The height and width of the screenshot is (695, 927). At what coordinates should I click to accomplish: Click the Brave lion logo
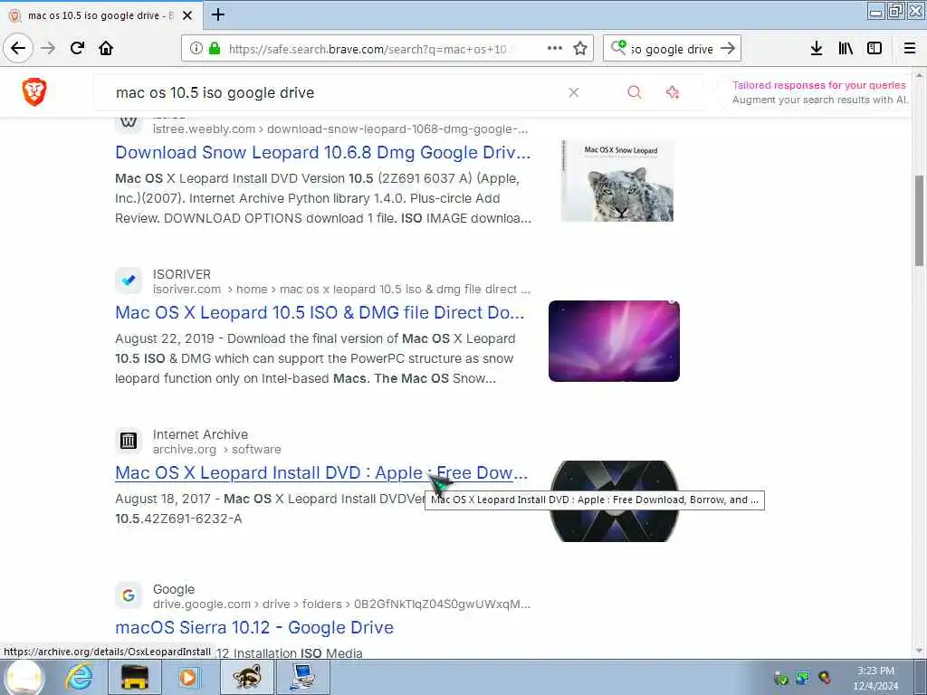pyautogui.click(x=34, y=92)
